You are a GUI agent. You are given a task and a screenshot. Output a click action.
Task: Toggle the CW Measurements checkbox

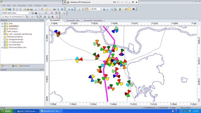coord(5,42)
